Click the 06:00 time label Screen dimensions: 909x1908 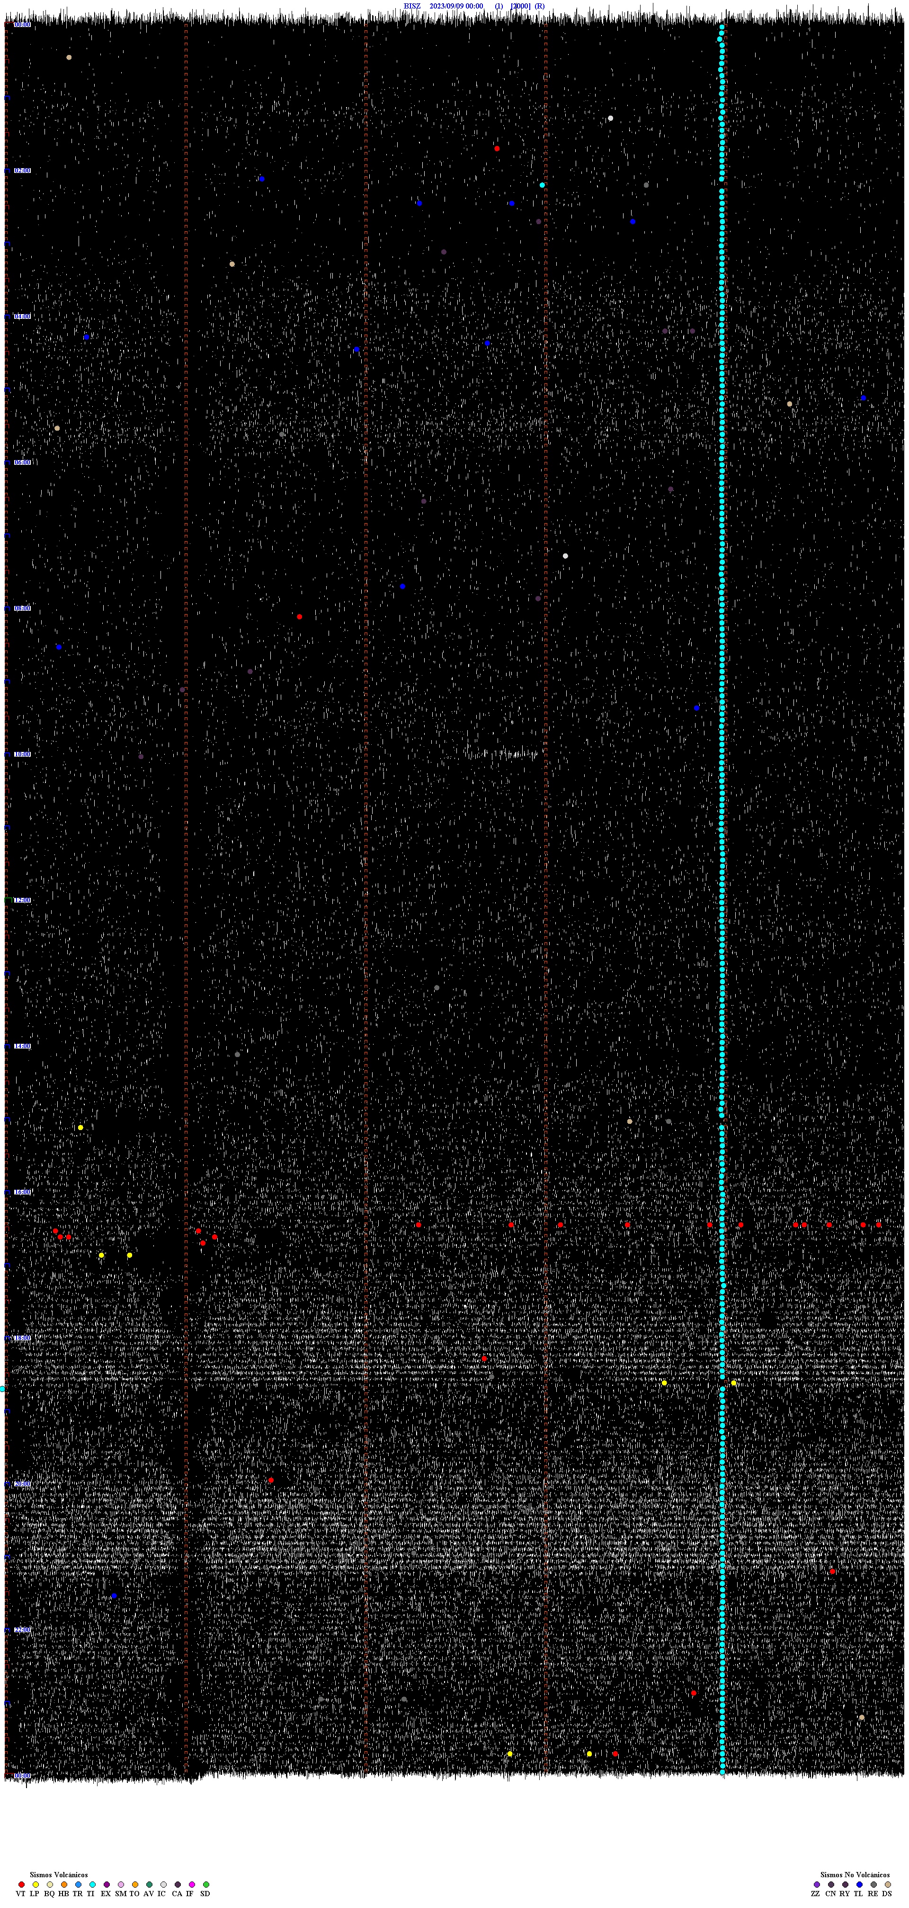tap(22, 462)
